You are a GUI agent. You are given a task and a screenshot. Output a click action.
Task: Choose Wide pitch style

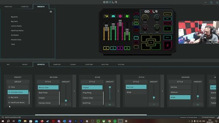pyautogui.click(x=136, y=92)
